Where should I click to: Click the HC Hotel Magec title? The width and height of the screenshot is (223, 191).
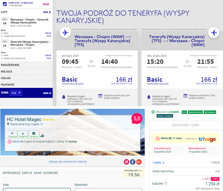[x=24, y=119]
